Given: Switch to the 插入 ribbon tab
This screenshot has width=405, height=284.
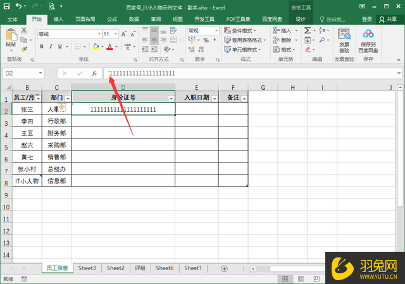Looking at the screenshot, I should tap(58, 20).
